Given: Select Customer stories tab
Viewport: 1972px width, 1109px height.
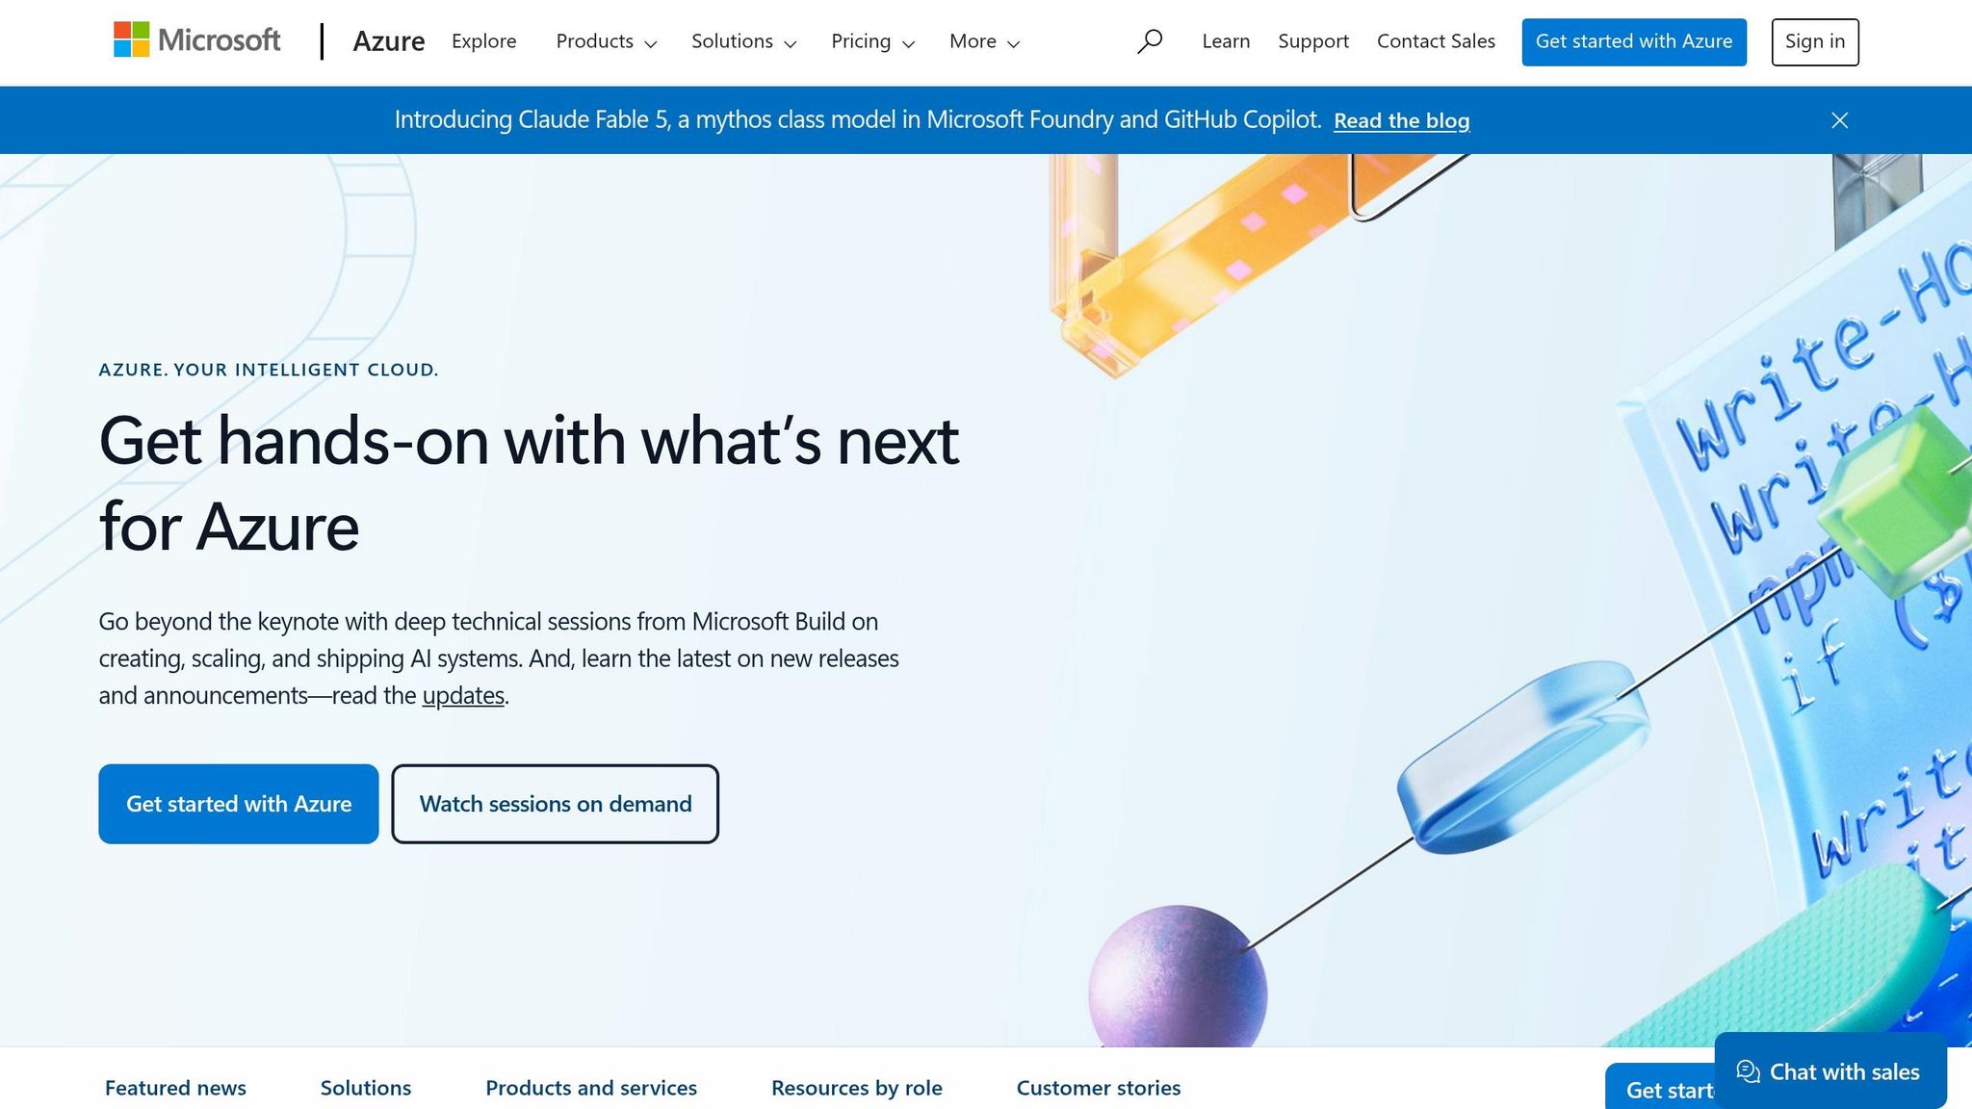Looking at the screenshot, I should (1099, 1088).
